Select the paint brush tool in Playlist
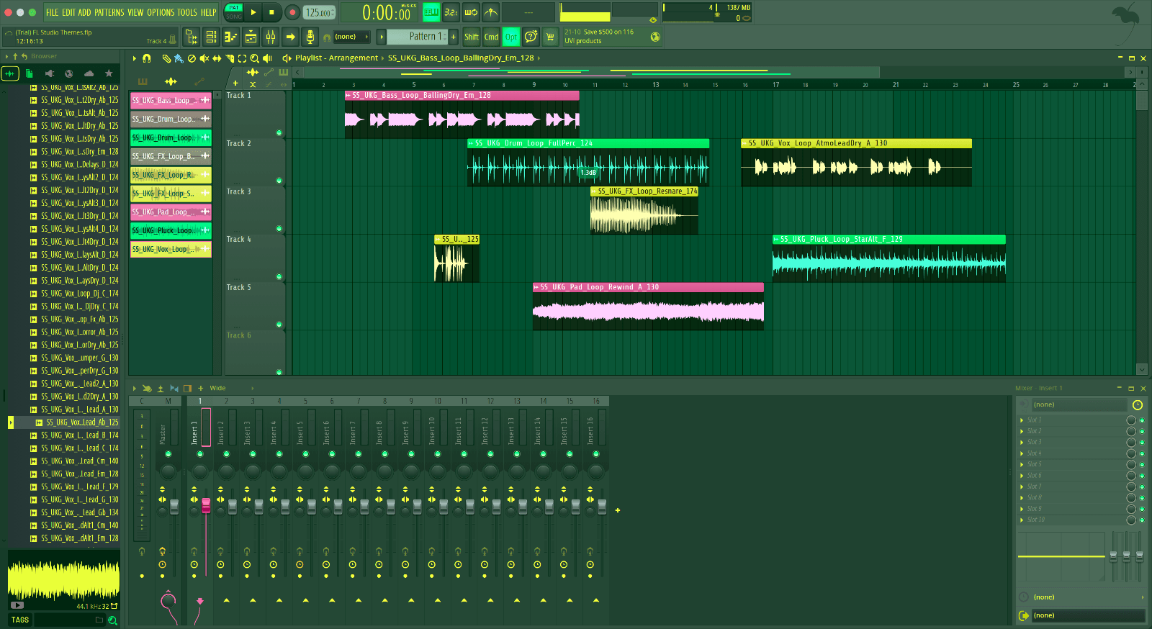This screenshot has height=629, width=1152. coord(179,58)
